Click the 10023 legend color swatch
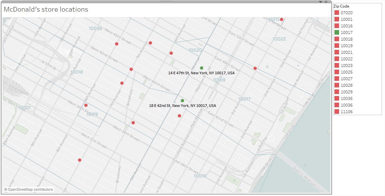 point(337,65)
